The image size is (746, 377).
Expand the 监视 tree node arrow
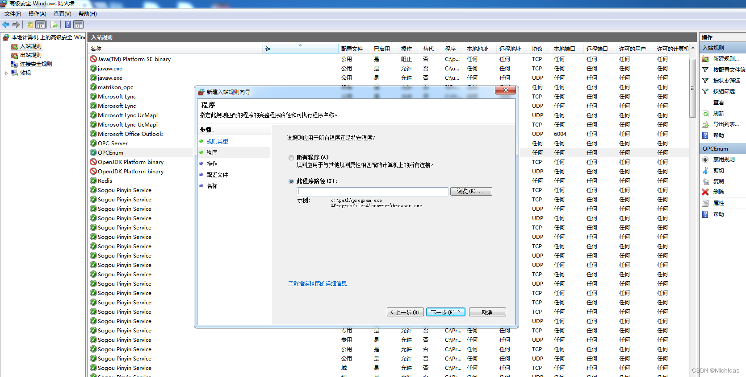tap(6, 73)
